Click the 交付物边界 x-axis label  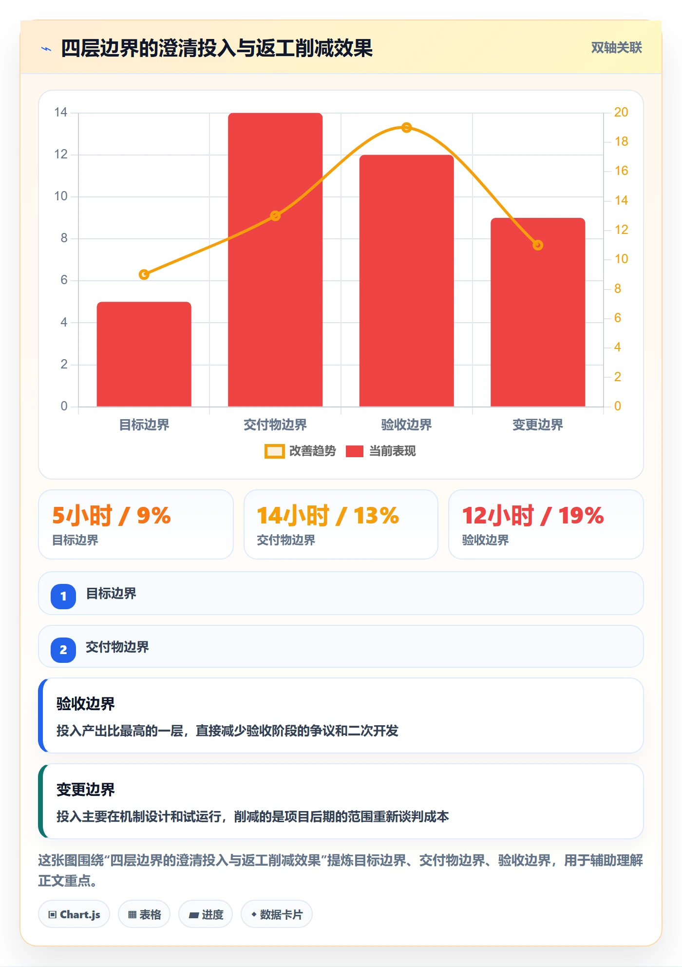click(x=275, y=425)
